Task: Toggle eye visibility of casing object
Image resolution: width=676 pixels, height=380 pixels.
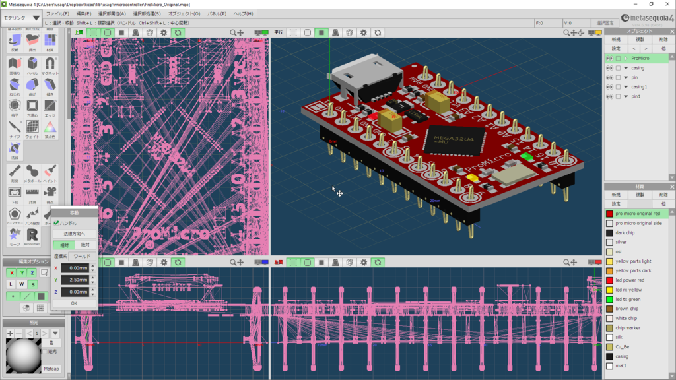Action: coord(609,68)
